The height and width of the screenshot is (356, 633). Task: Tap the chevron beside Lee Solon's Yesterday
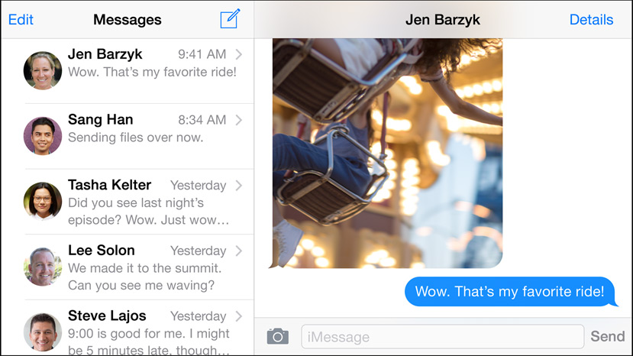239,251
